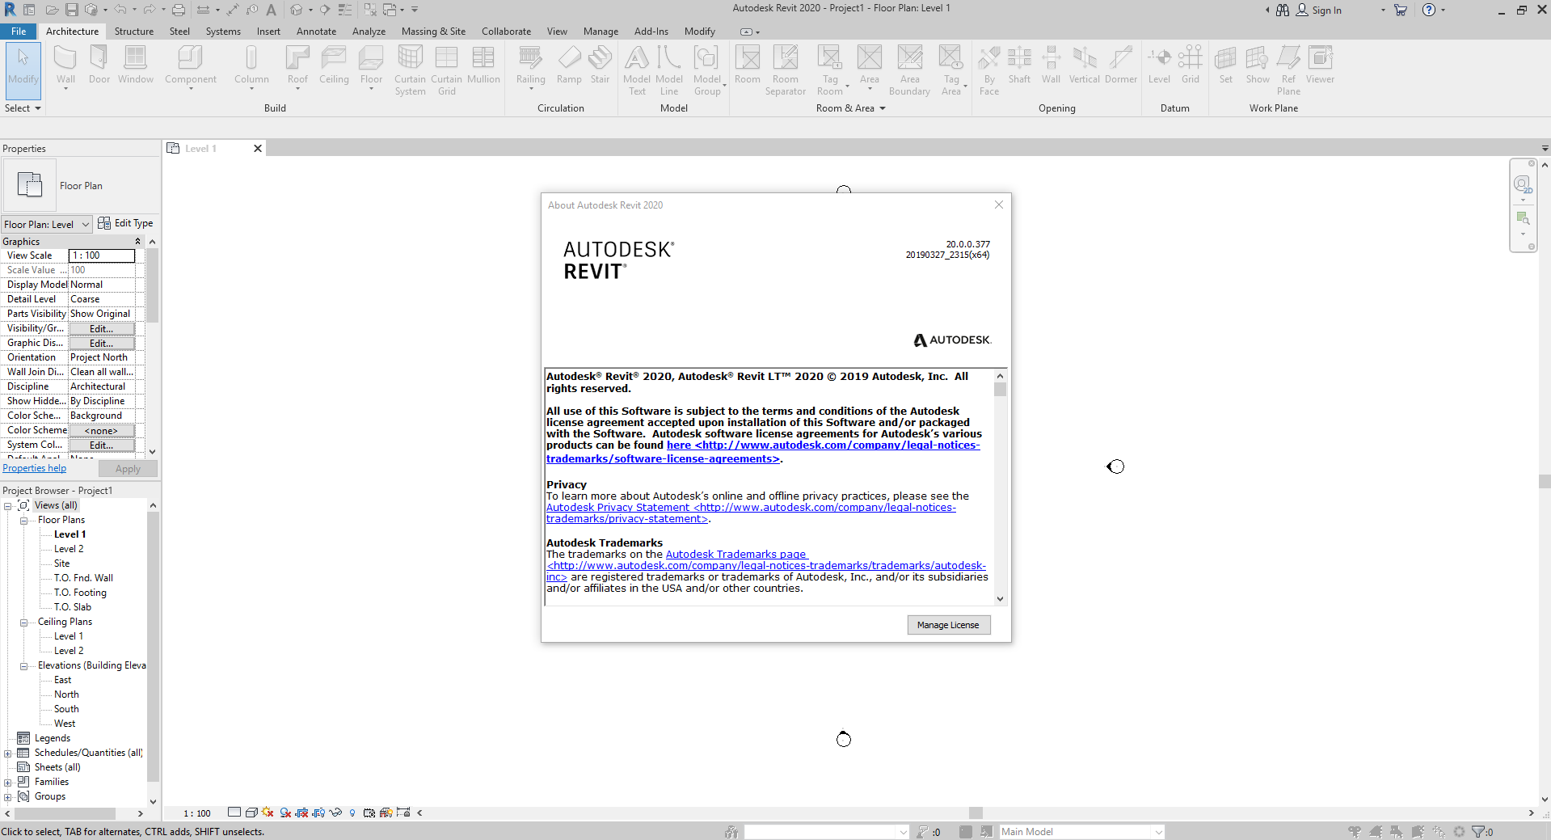
Task: Choose the Shaft opening tool
Action: 1019,65
